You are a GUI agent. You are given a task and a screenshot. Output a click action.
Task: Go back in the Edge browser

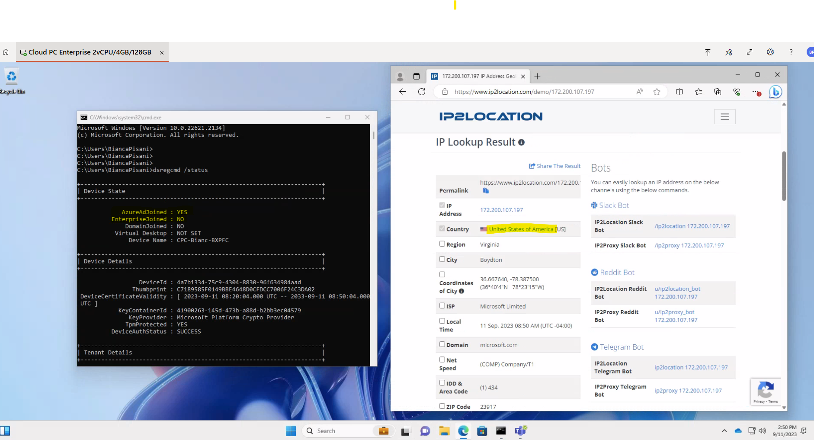(x=403, y=92)
